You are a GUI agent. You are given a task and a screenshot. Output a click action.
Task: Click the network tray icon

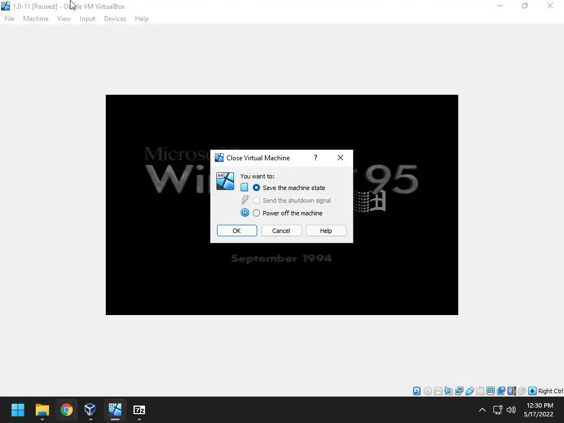[497, 410]
